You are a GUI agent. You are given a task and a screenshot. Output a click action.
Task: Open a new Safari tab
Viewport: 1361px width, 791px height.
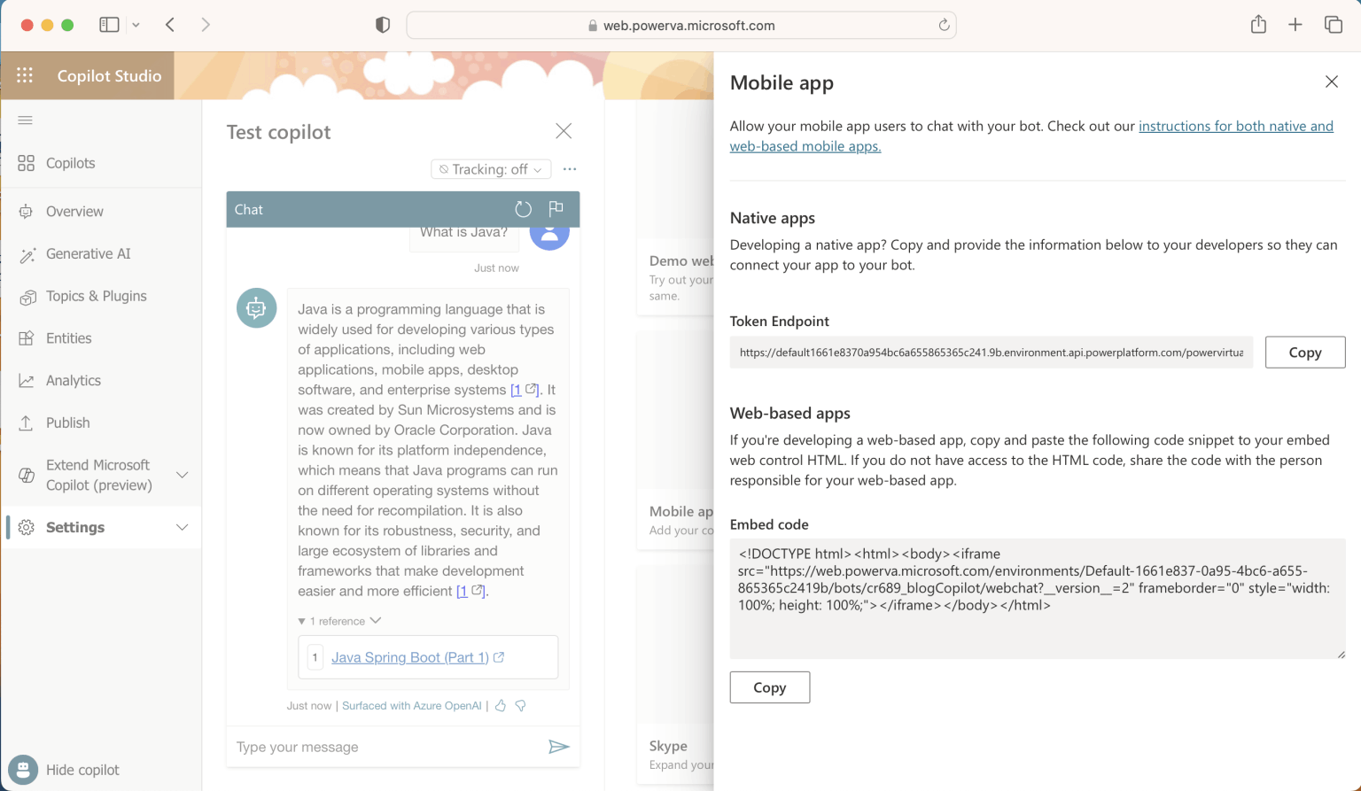(1295, 25)
